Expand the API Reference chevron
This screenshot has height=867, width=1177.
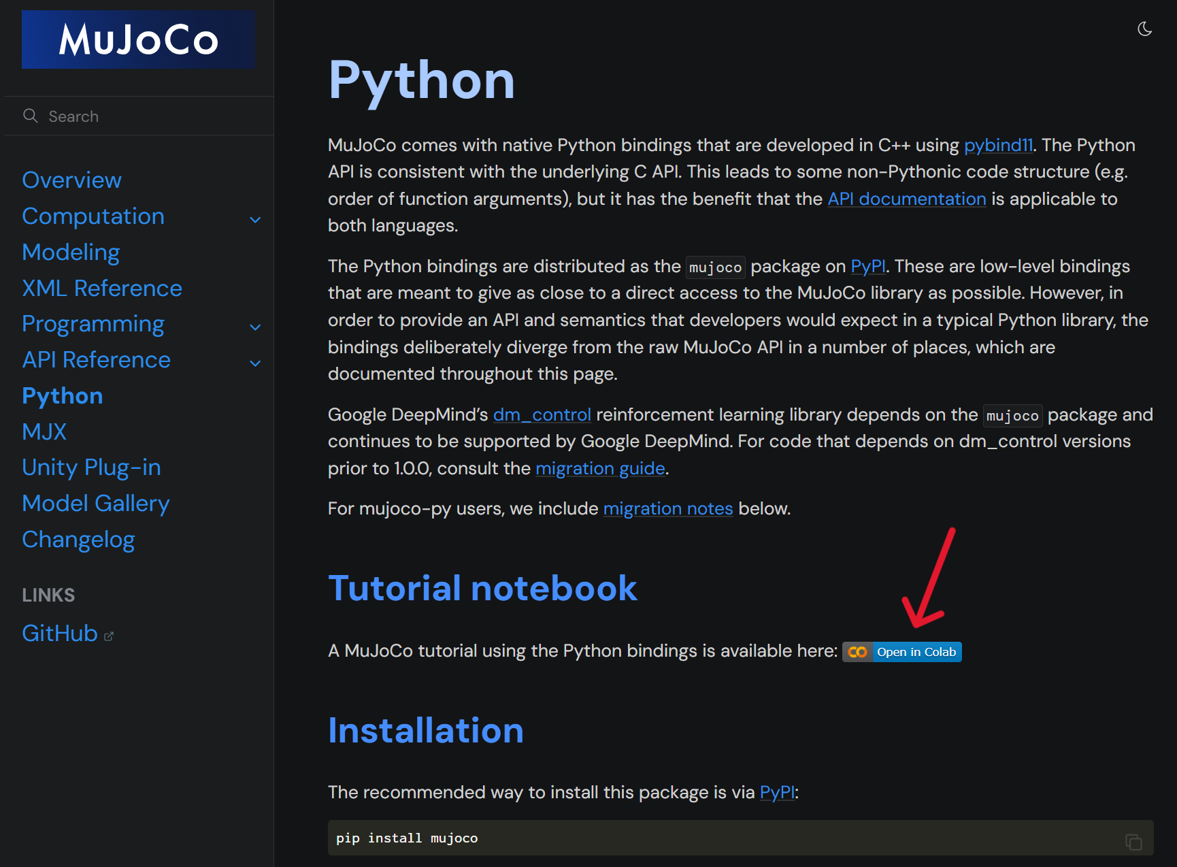(255, 363)
